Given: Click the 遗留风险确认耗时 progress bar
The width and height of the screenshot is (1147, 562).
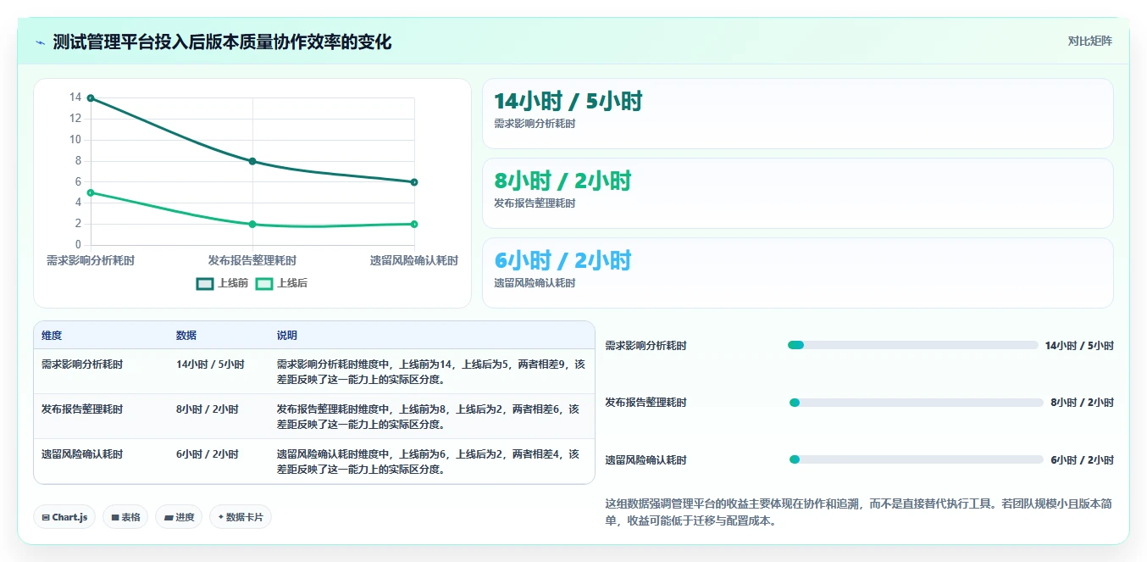Looking at the screenshot, I should (916, 459).
